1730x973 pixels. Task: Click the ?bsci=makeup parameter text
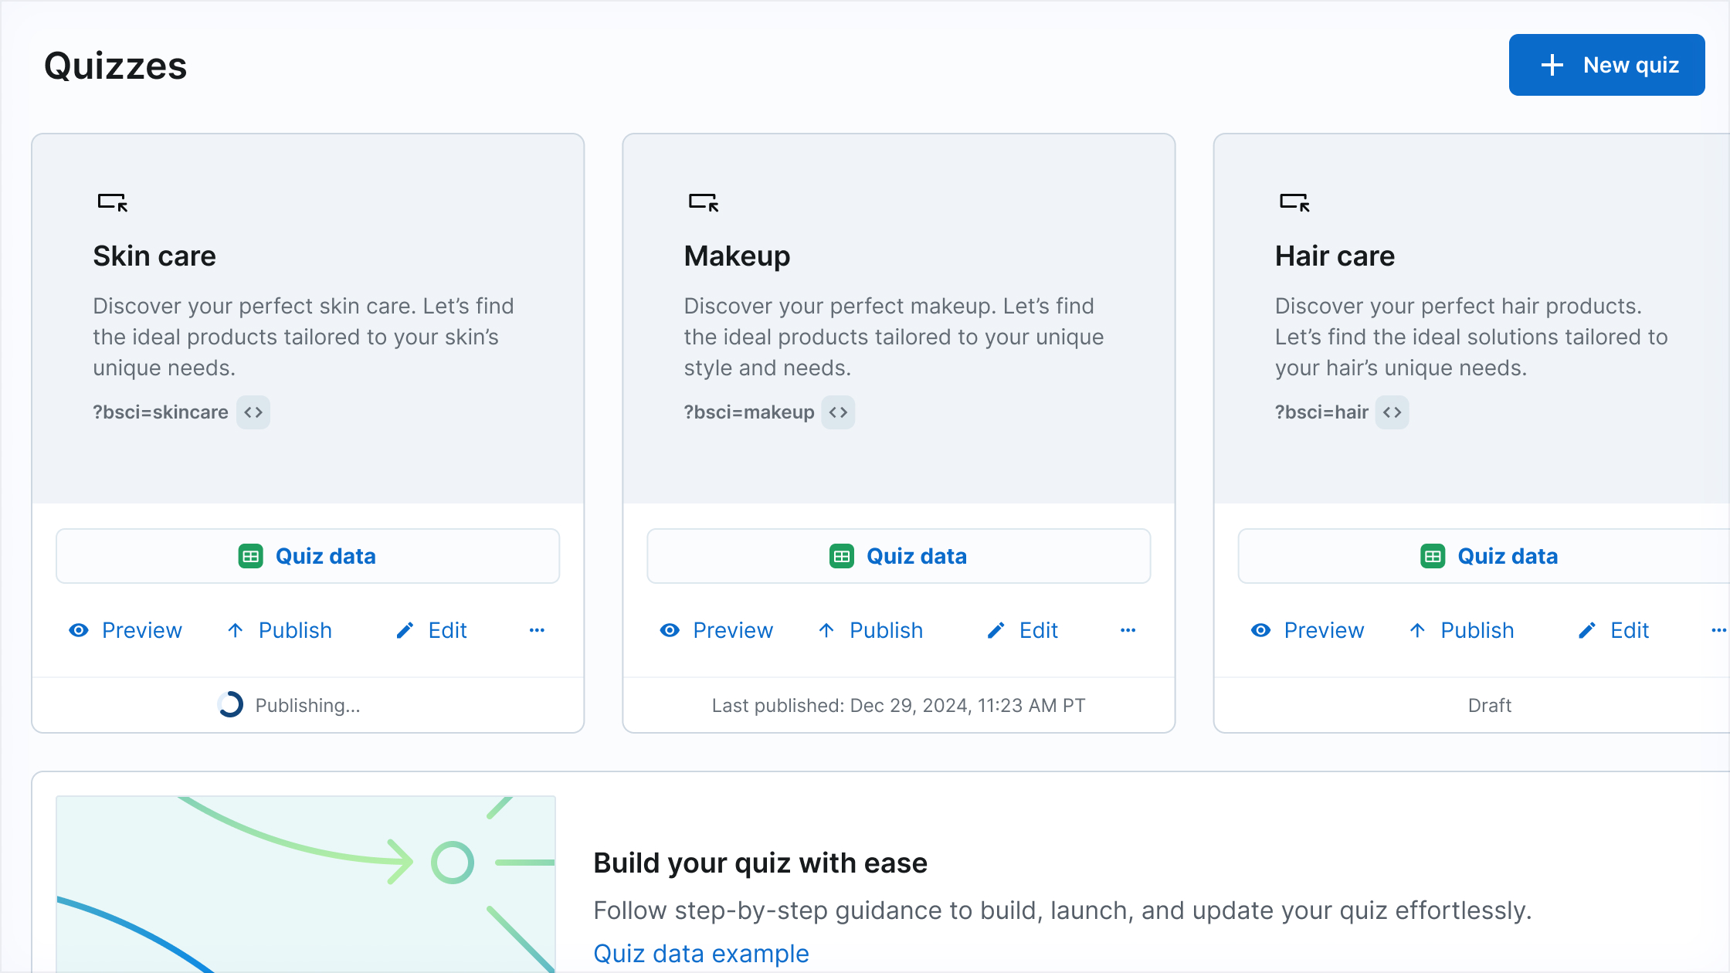click(749, 412)
